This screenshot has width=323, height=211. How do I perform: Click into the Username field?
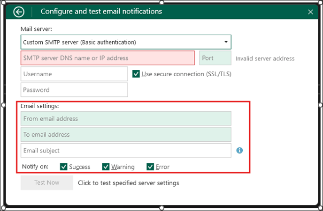(x=74, y=74)
